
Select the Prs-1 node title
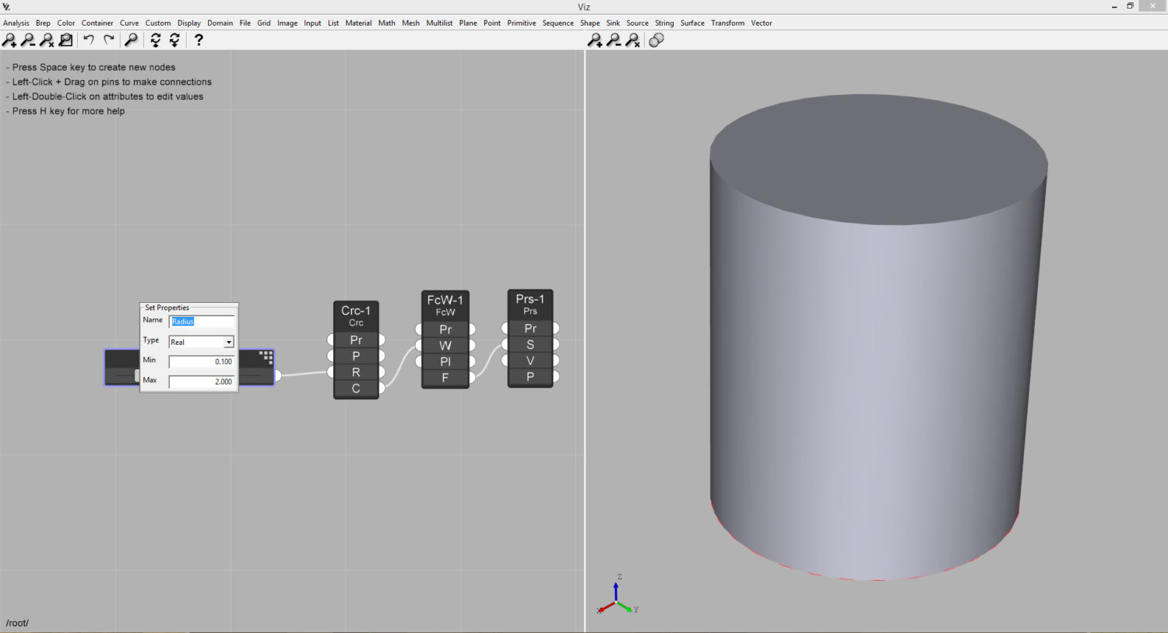(530, 298)
